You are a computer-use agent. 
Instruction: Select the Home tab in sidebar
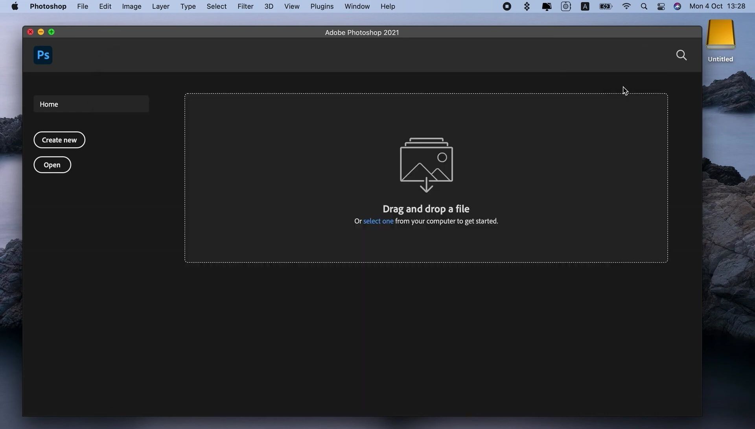pos(91,104)
